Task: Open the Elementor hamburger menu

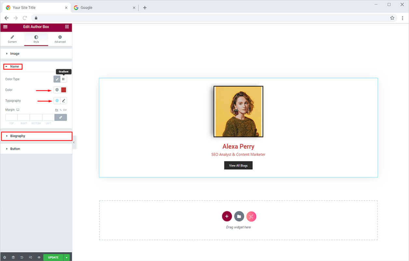Action: point(5,27)
